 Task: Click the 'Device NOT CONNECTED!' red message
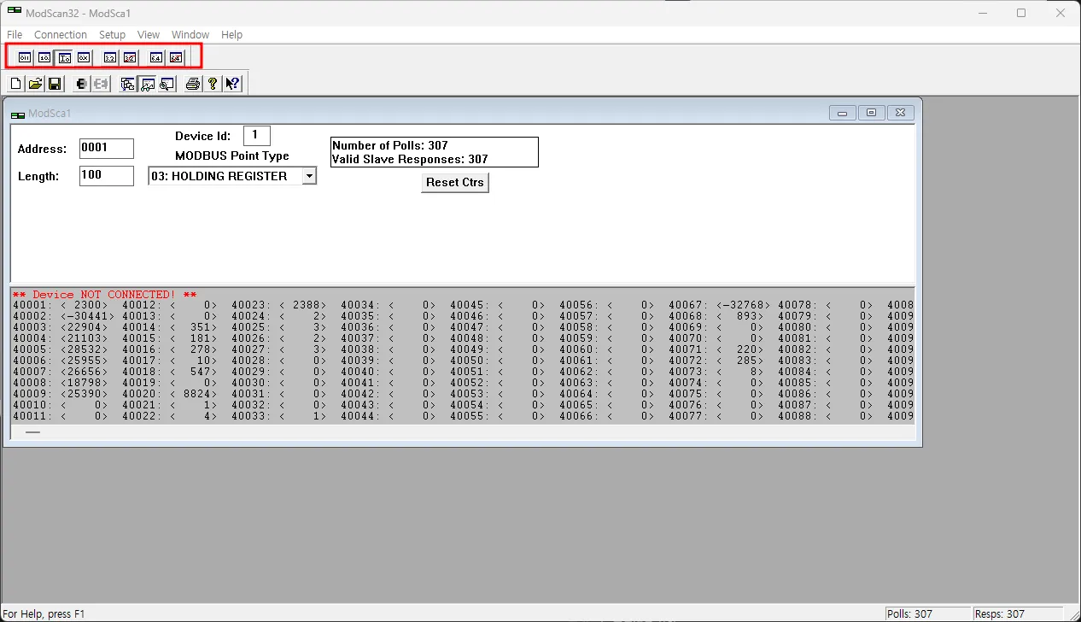[104, 294]
